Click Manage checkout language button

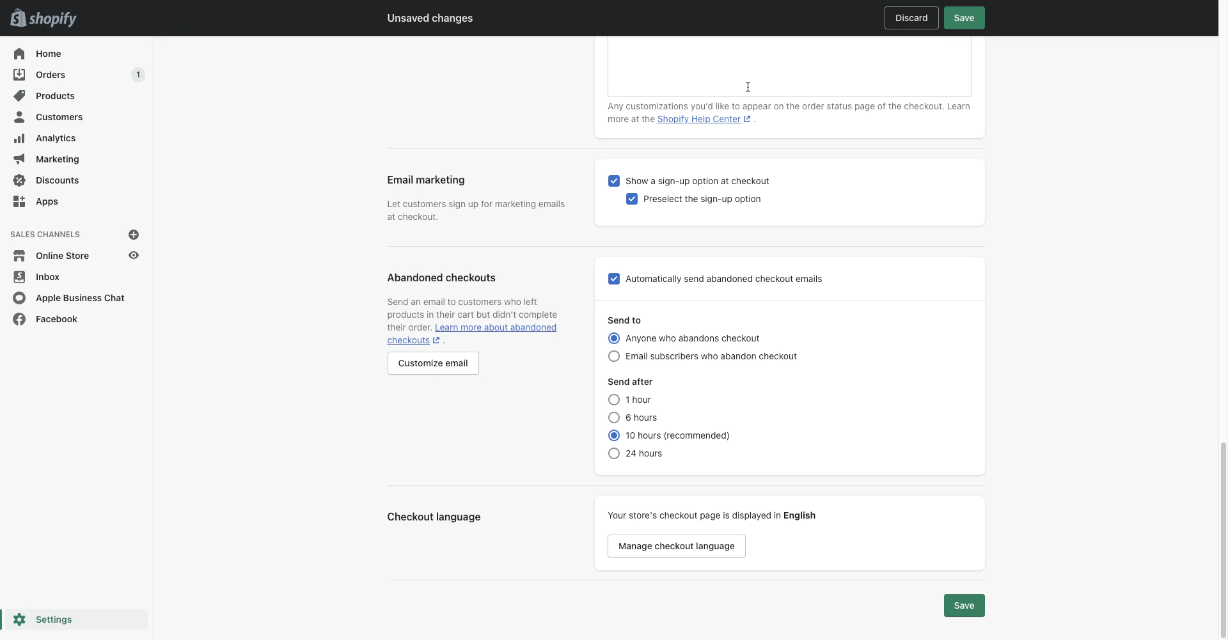coord(676,546)
